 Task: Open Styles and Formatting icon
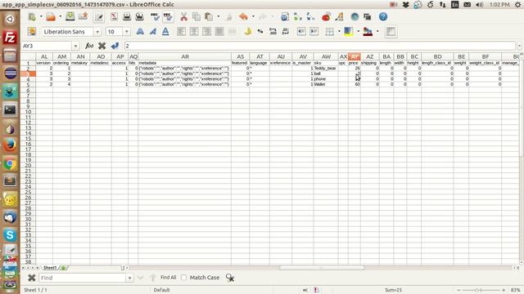pos(32,32)
